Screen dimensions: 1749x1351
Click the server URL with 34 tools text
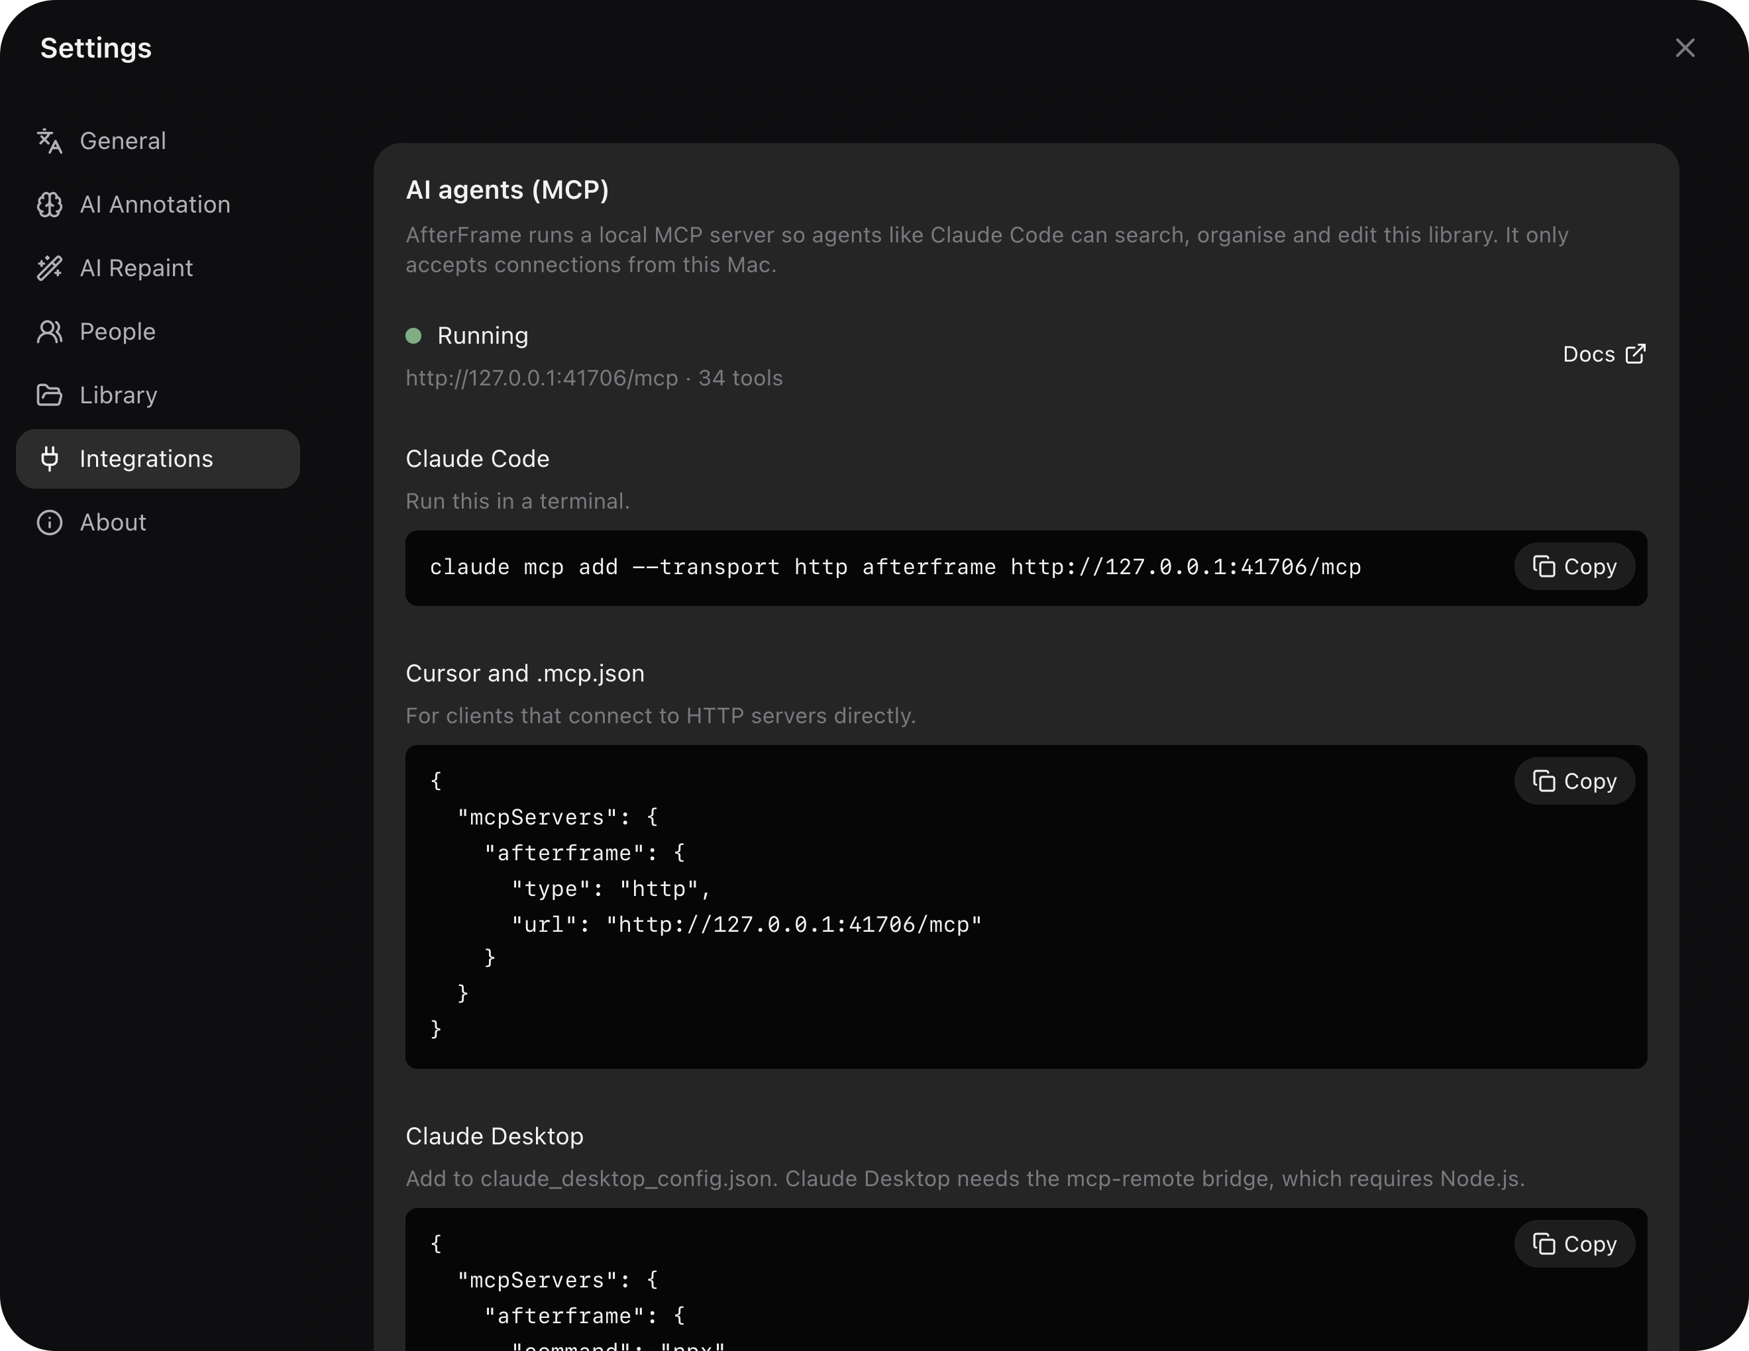point(594,377)
